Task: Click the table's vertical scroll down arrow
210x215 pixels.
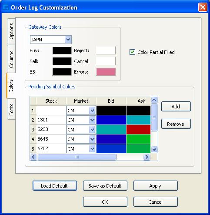Action: click(154, 149)
